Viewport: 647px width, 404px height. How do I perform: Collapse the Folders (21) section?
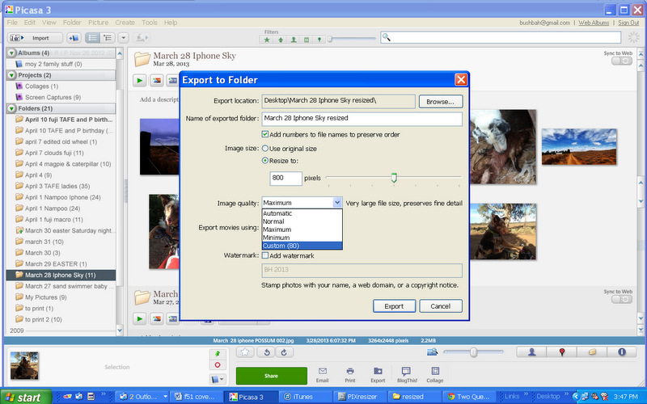(x=11, y=108)
